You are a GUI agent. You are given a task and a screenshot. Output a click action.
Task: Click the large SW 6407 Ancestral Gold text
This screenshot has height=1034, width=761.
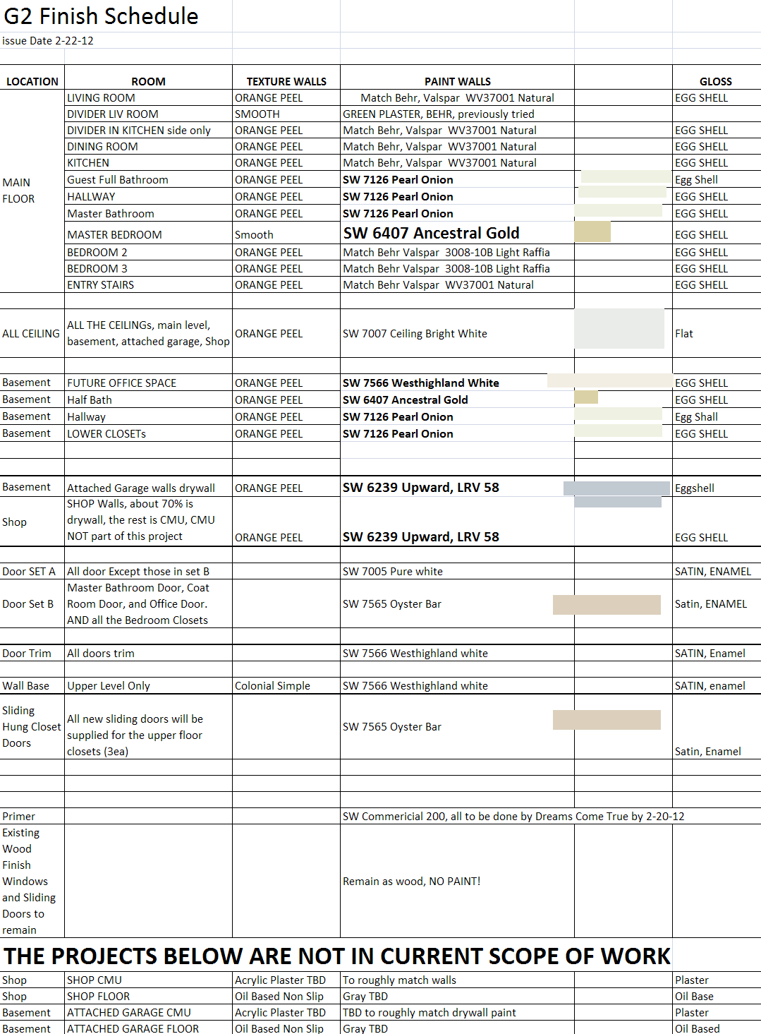pos(432,233)
